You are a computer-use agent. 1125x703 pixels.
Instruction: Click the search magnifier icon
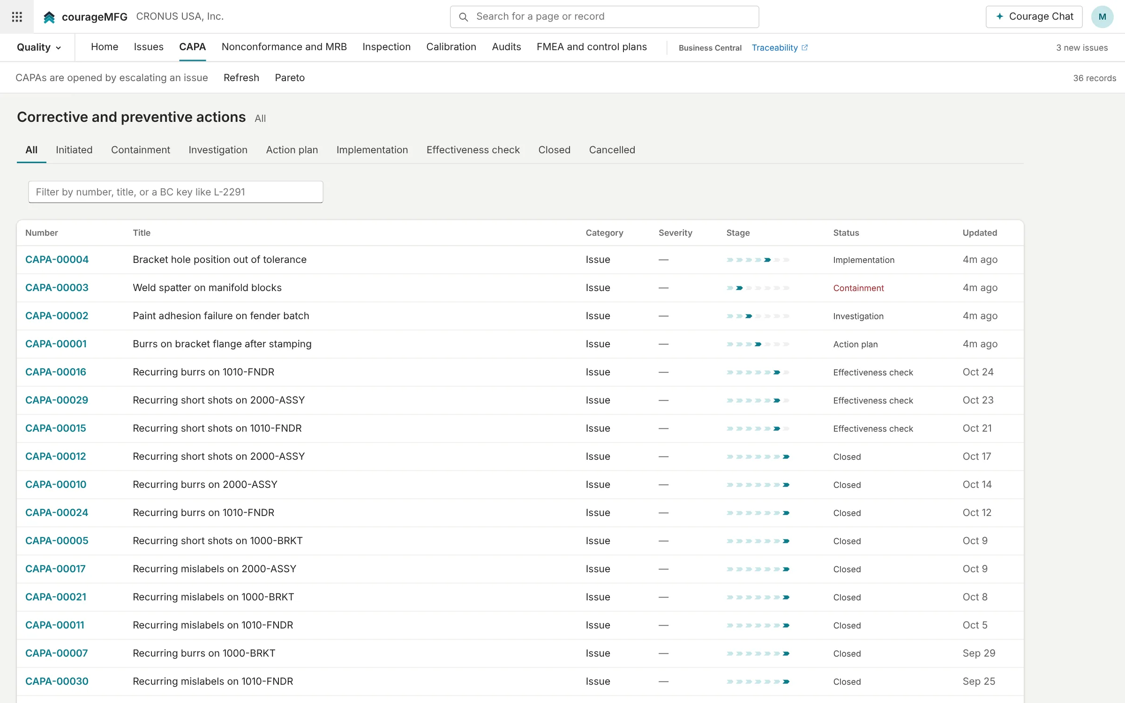pos(463,17)
